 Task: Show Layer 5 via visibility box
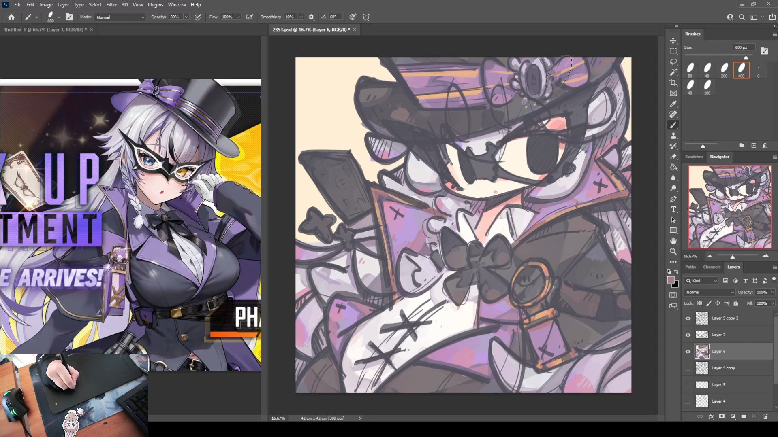[x=688, y=385]
